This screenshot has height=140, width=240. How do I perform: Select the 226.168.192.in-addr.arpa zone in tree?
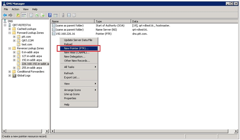pos(35,64)
